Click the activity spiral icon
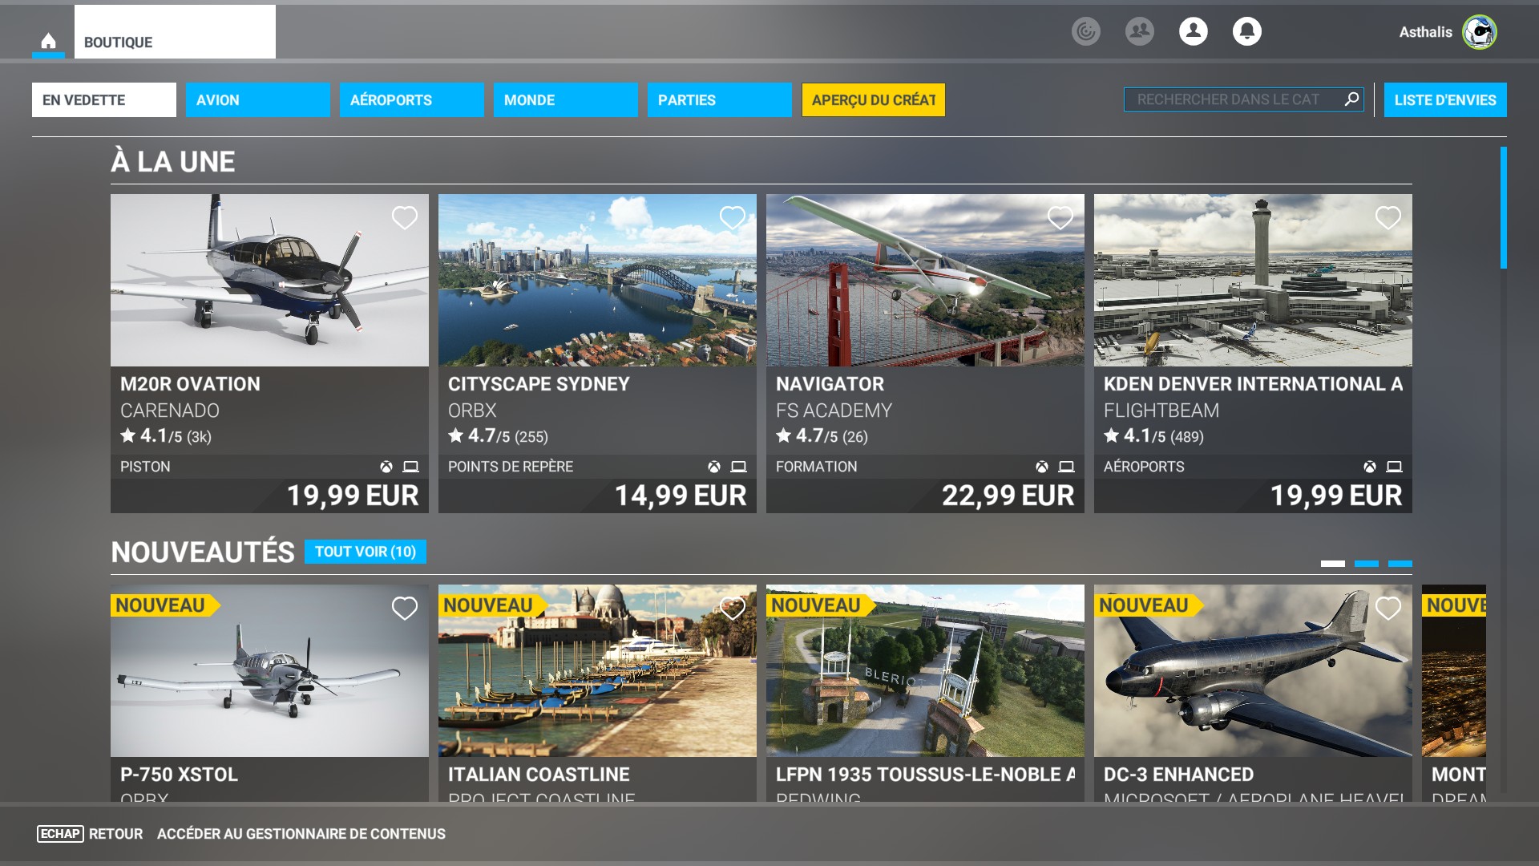This screenshot has height=866, width=1539. coord(1085,31)
